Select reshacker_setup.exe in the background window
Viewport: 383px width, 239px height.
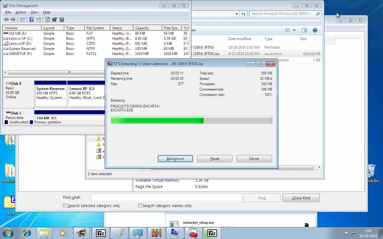[198, 223]
